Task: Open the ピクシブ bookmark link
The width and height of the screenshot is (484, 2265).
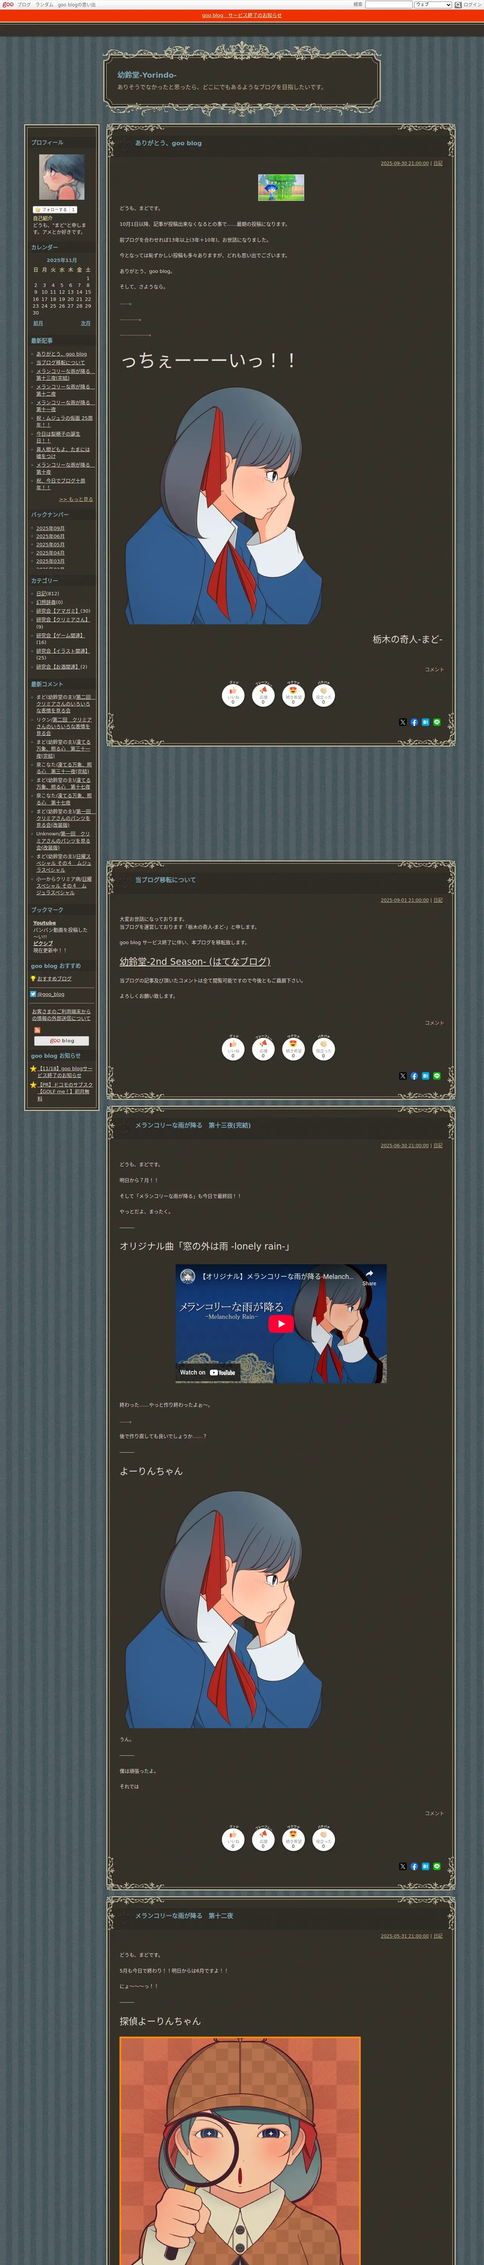Action: 43,943
